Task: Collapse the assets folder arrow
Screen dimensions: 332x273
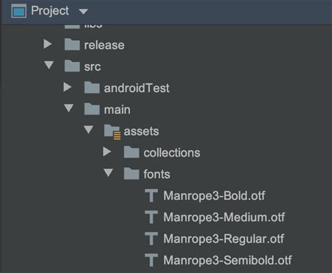Action: tap(89, 130)
